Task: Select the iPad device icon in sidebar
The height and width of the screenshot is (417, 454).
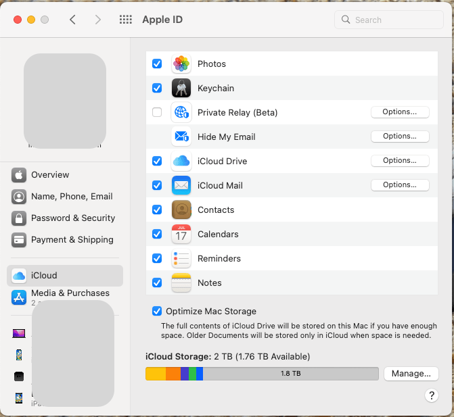Action: coord(19,398)
